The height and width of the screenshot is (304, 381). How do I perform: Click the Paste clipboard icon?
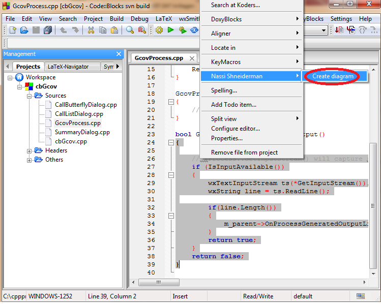pyautogui.click(x=114, y=31)
